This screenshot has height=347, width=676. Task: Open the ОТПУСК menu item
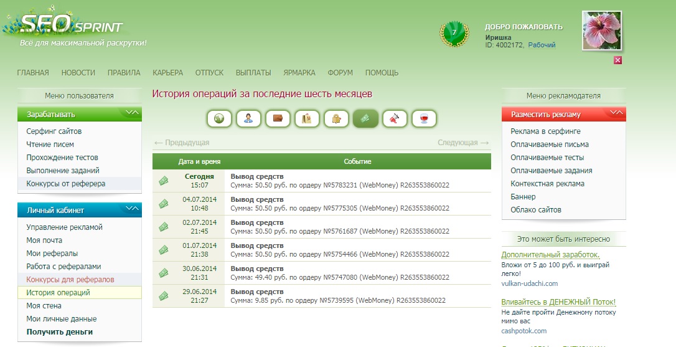pyautogui.click(x=209, y=72)
